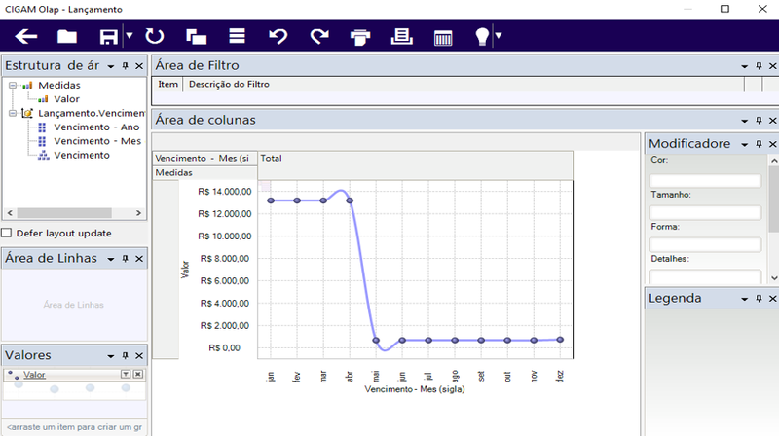Open Modificadores panel dropdown

[744, 144]
